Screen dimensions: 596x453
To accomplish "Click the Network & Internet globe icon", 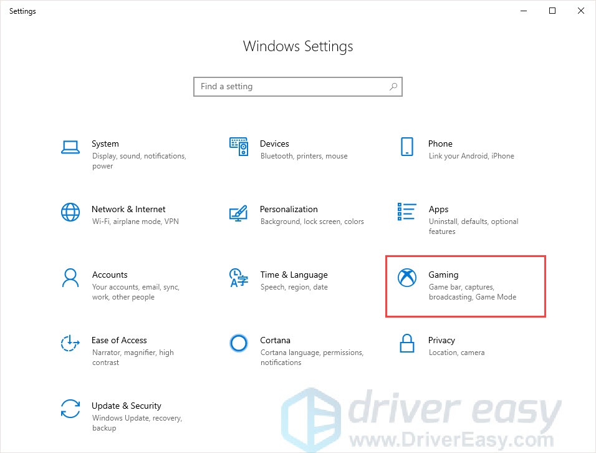I will [x=70, y=212].
